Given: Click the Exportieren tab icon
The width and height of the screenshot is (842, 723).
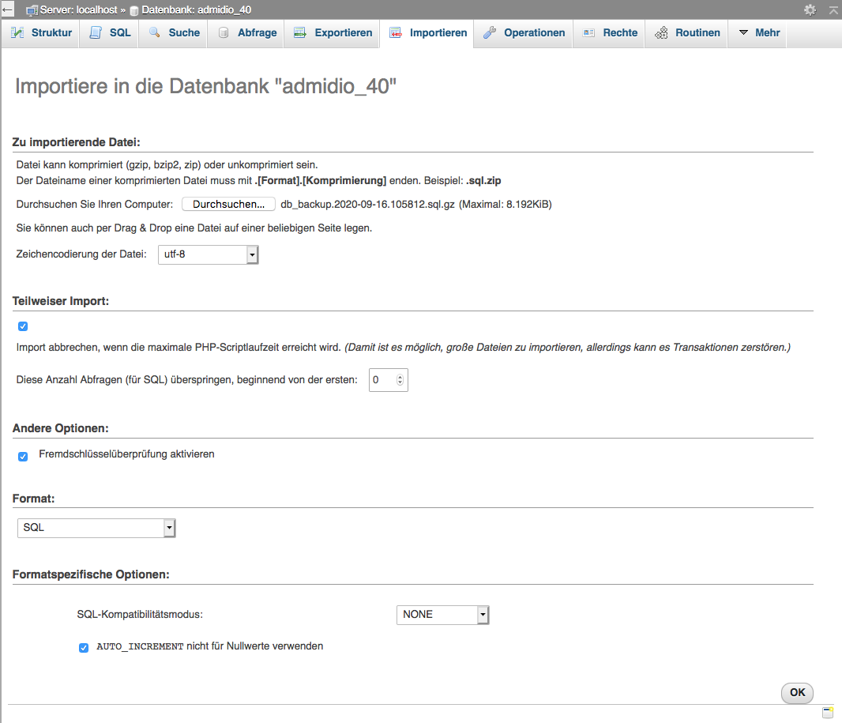Looking at the screenshot, I should pos(300,33).
